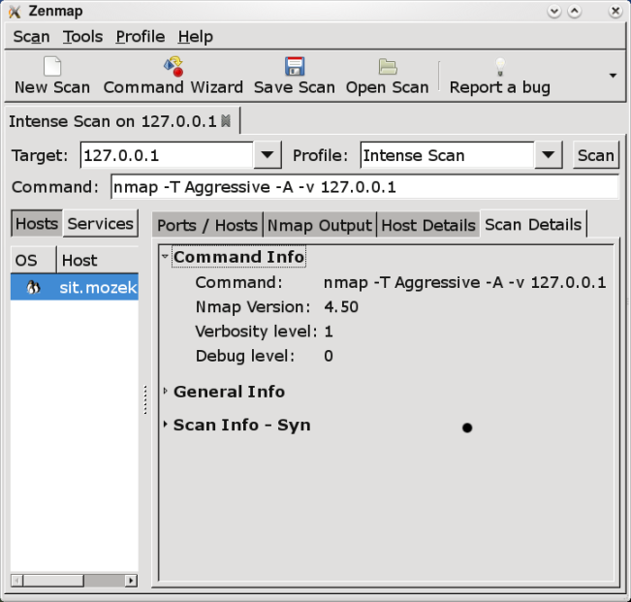Click the Command input field
631x602 pixels.
364,187
